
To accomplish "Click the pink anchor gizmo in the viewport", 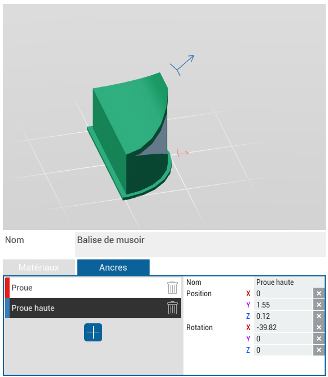I will [183, 153].
